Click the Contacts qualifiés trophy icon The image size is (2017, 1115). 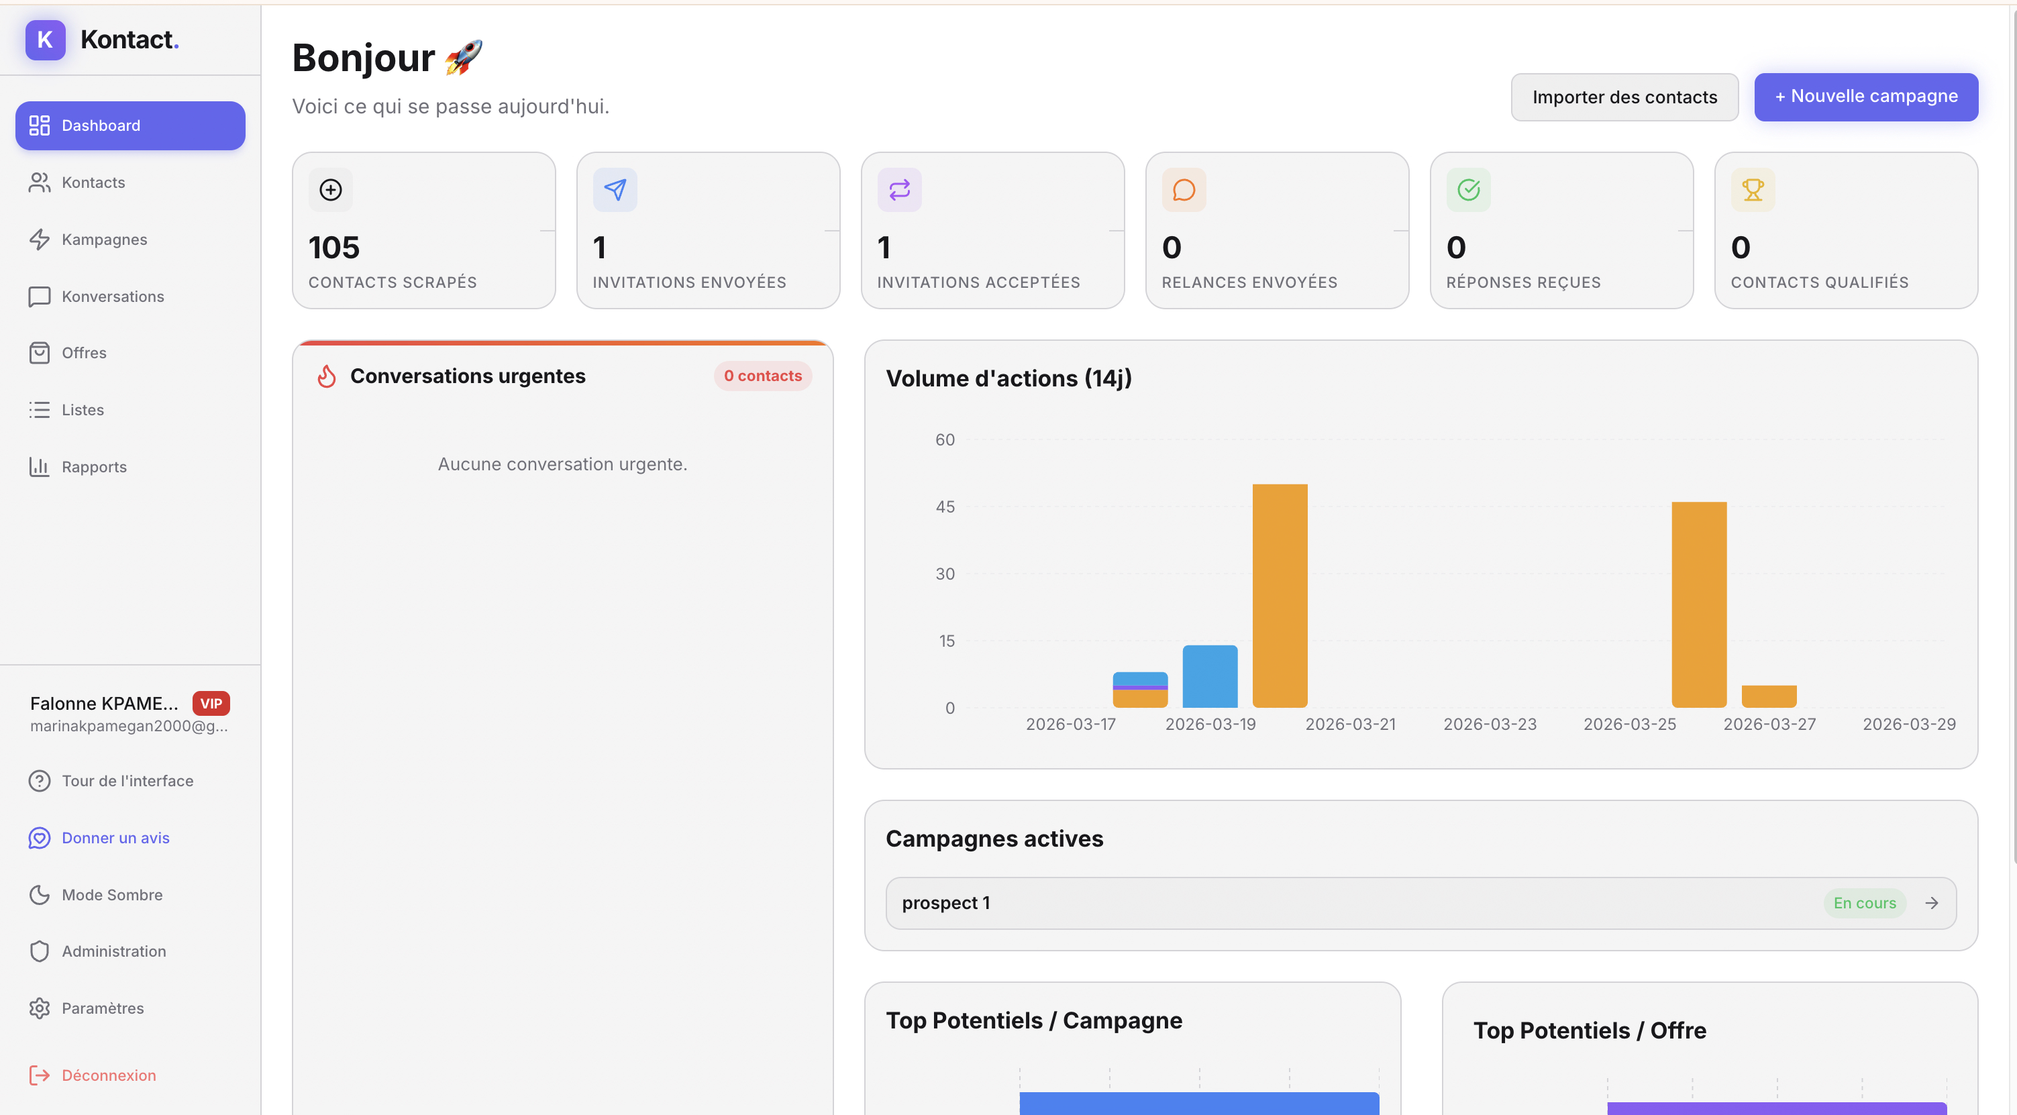pyautogui.click(x=1753, y=189)
